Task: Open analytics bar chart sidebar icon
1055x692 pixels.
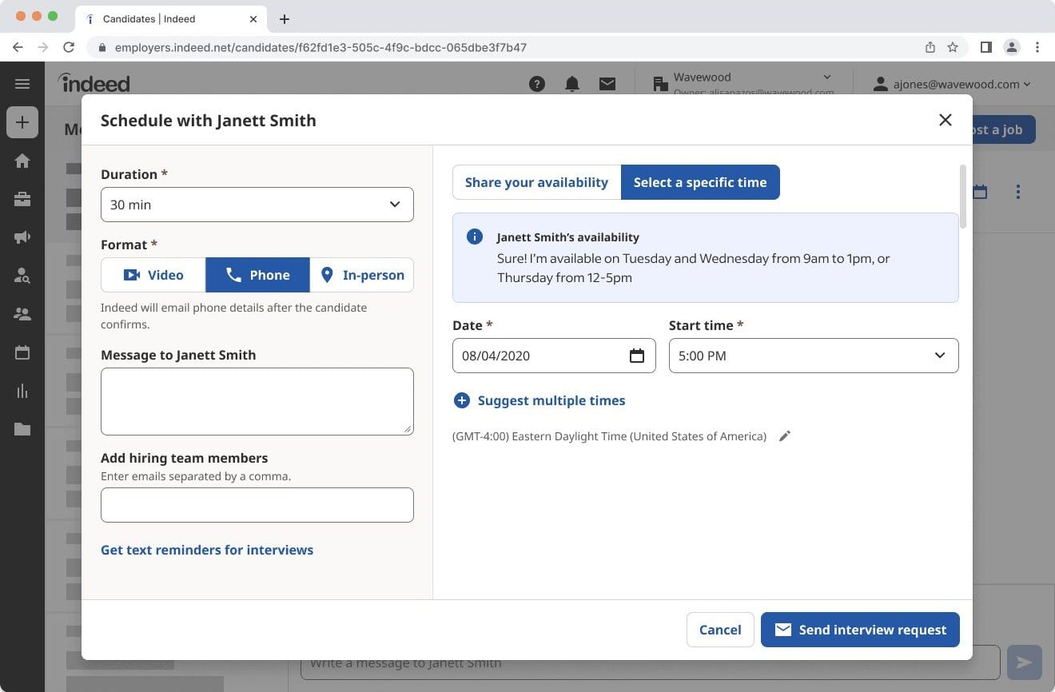Action: [22, 391]
